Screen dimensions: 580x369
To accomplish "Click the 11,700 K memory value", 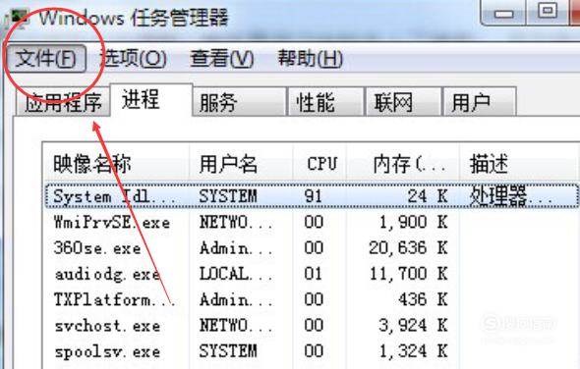I will point(409,274).
